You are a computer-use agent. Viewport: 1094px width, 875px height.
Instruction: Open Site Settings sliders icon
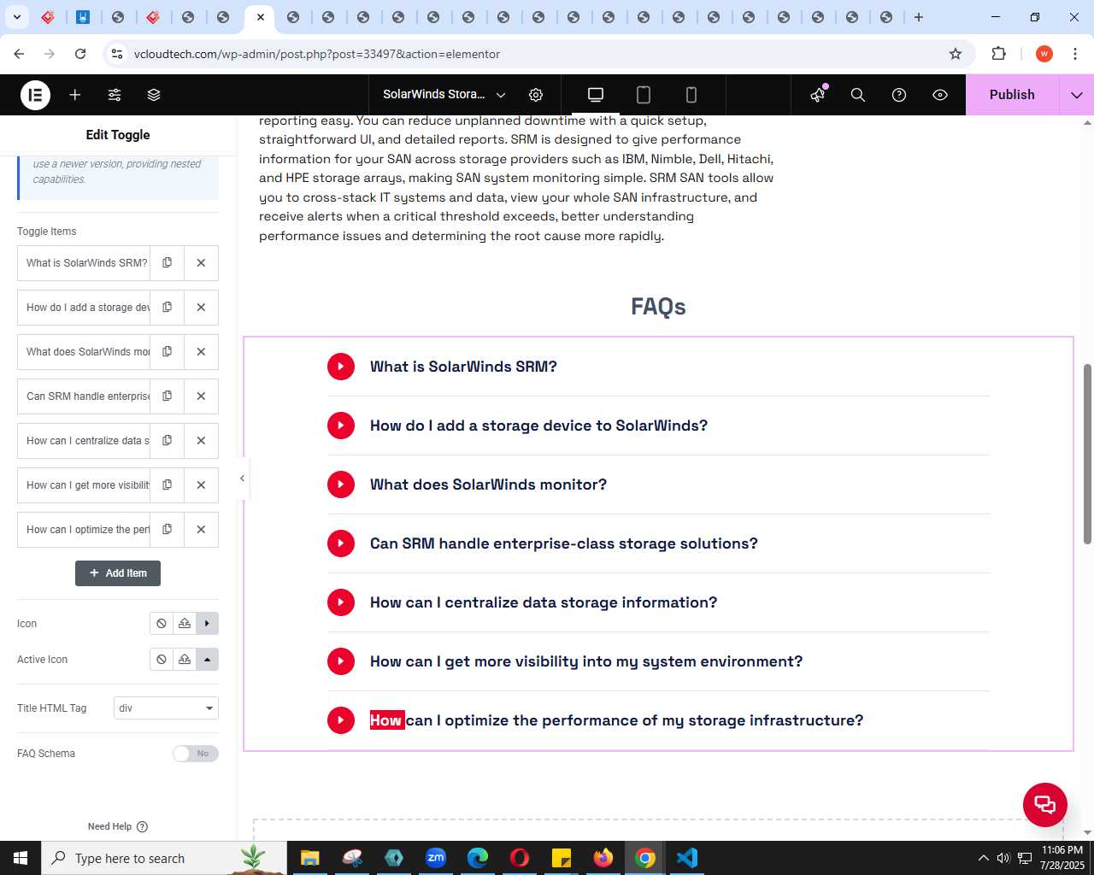[x=115, y=95]
